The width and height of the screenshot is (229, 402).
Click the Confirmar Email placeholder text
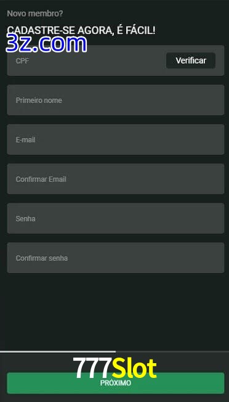coord(41,179)
